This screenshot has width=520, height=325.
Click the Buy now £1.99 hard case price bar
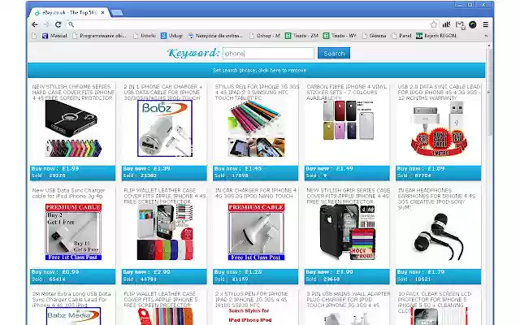coord(72,173)
